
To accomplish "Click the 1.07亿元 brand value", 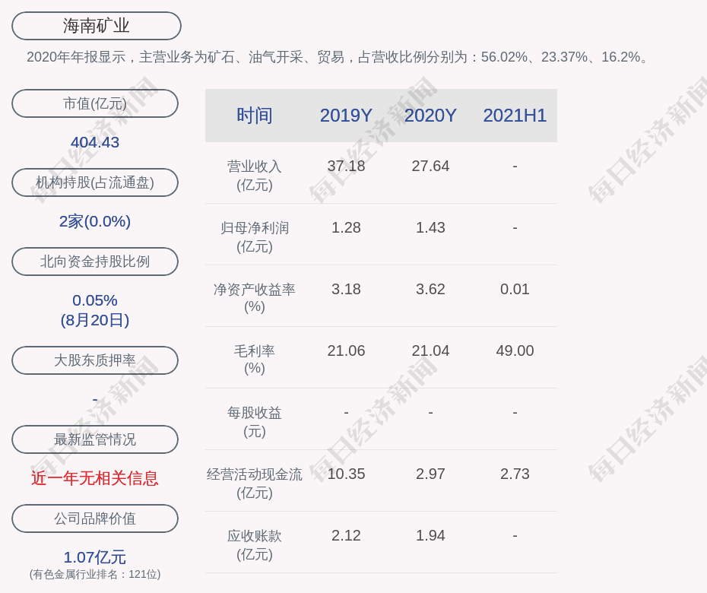I will pyautogui.click(x=95, y=557).
